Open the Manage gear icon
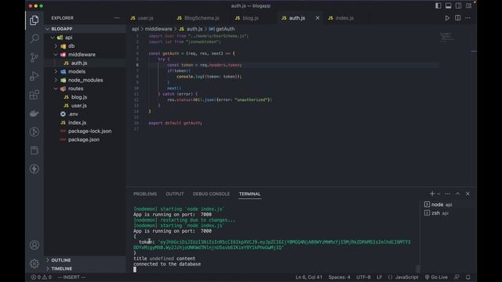 pyautogui.click(x=35, y=263)
